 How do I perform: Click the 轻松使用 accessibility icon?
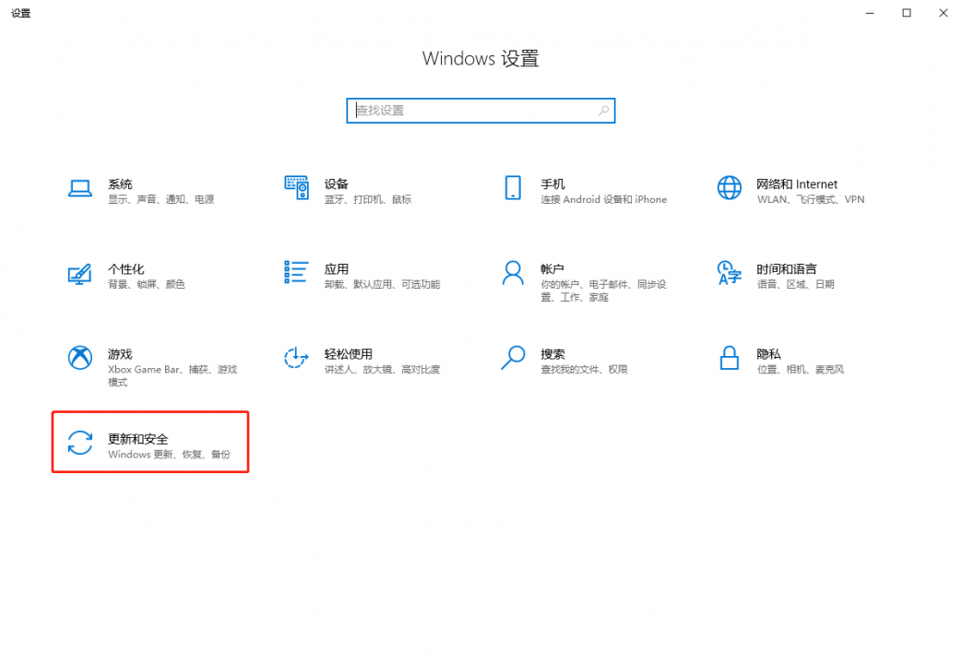pos(296,358)
